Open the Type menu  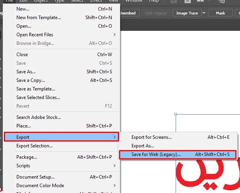point(59,1)
